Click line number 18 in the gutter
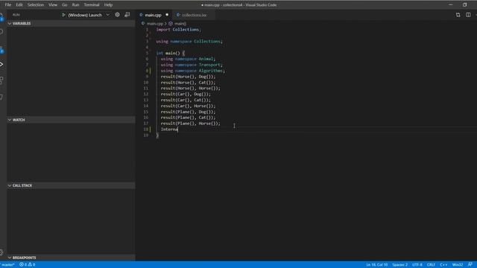Image resolution: width=477 pixels, height=268 pixels. [x=146, y=130]
